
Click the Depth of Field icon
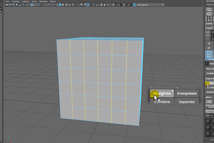coord(91,5)
